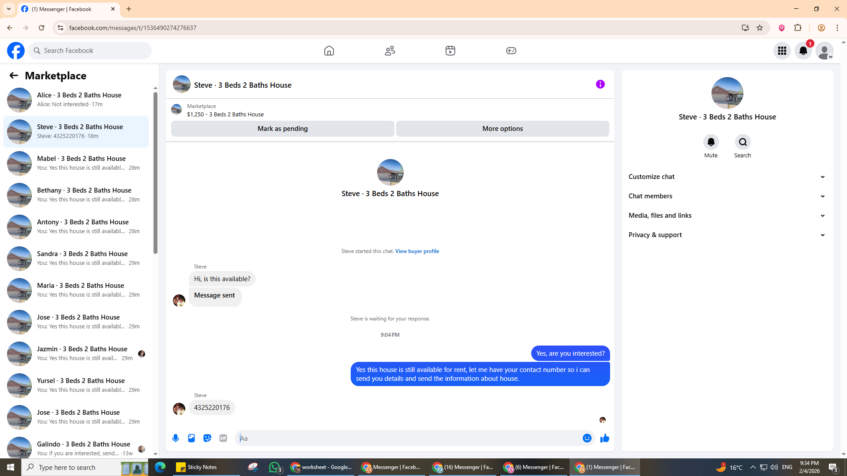Open the Facebook apps grid menu
The height and width of the screenshot is (476, 847).
tap(782, 51)
